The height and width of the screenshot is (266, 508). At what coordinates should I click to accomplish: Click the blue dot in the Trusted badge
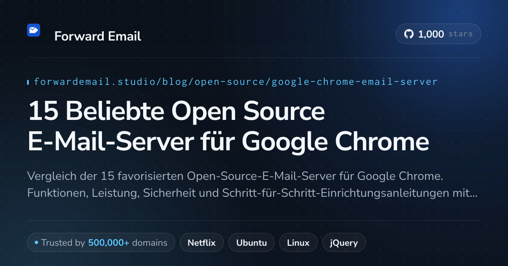point(36,243)
